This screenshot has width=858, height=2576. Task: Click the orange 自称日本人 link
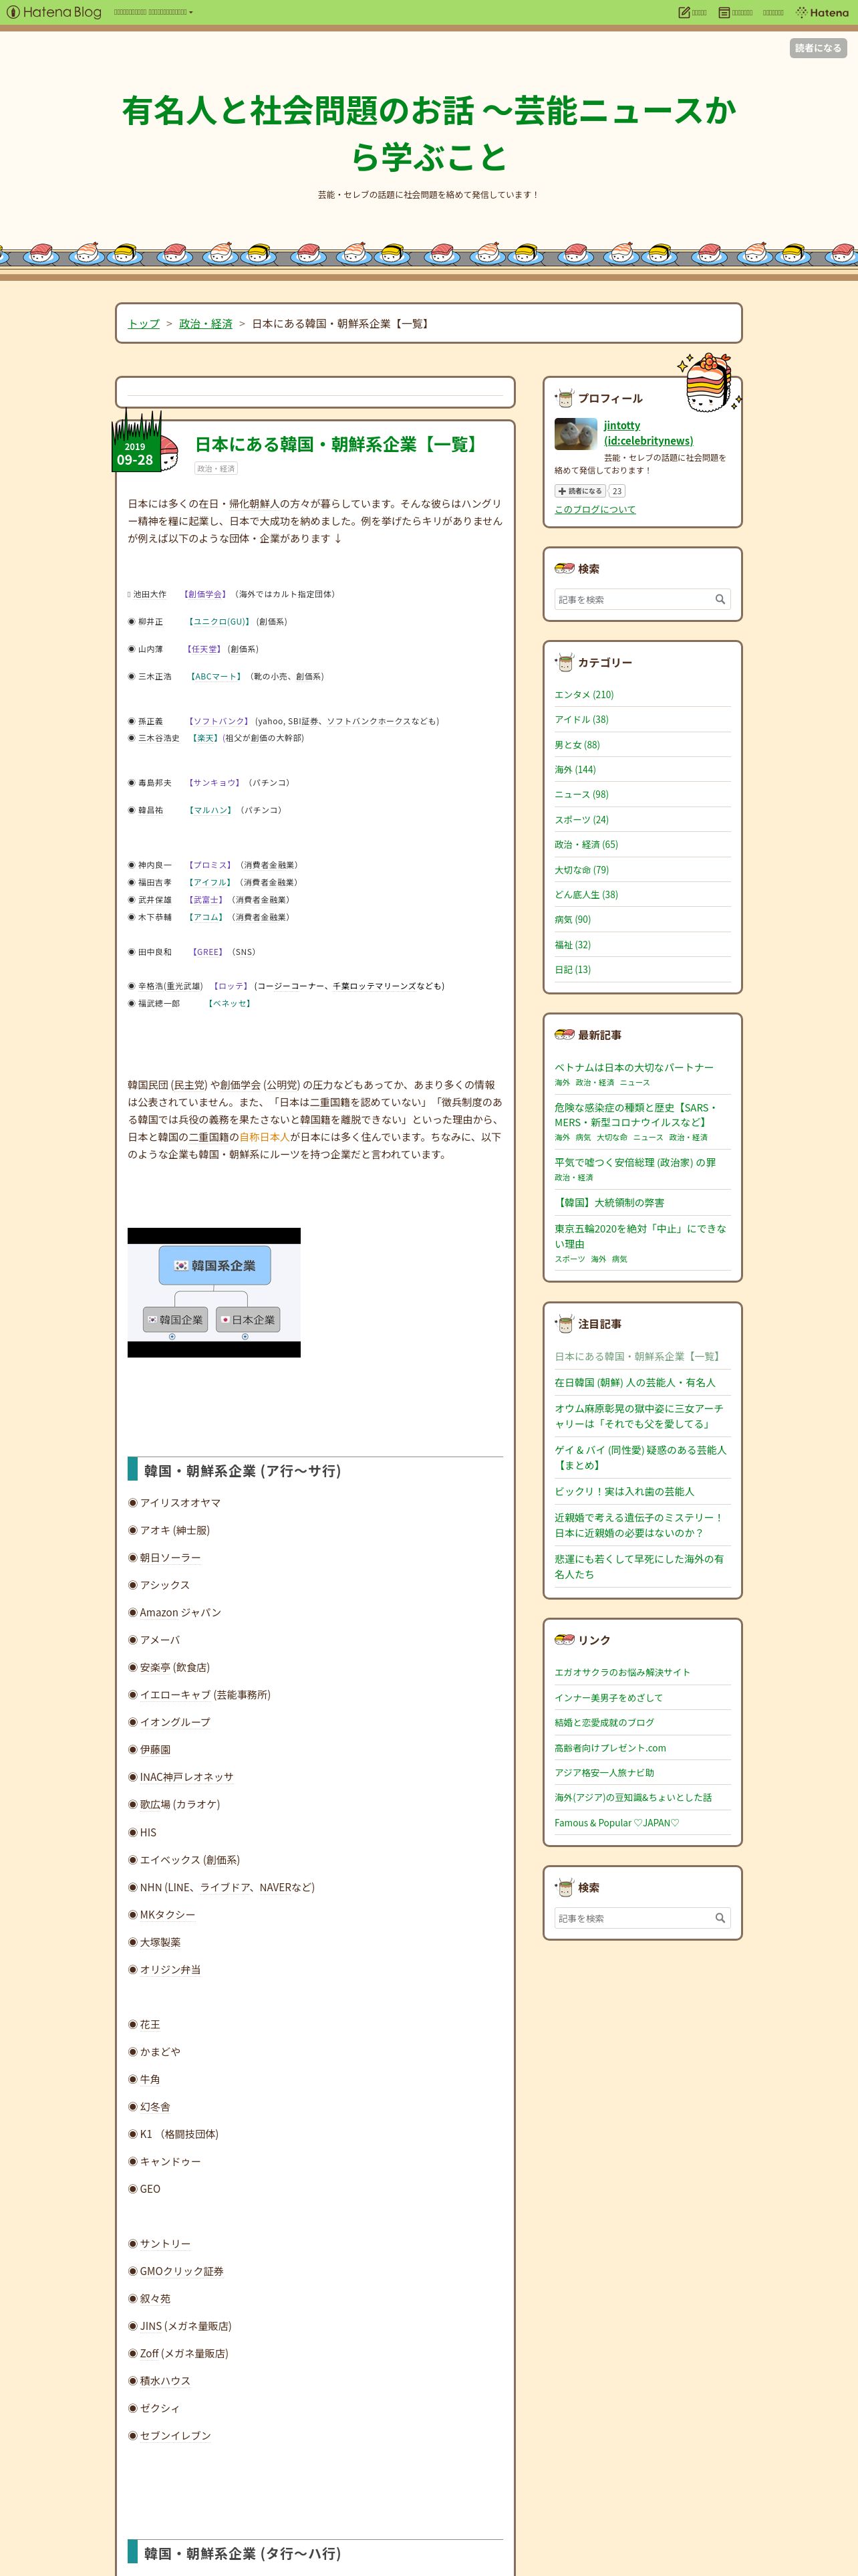pos(265,1136)
